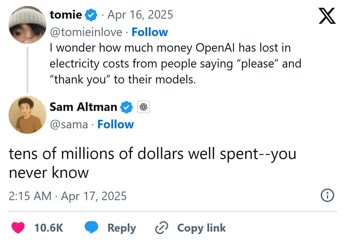The height and width of the screenshot is (242, 345).
Task: Click the OpenAI affiliation badge beside Sam Altman
Action: tap(143, 107)
